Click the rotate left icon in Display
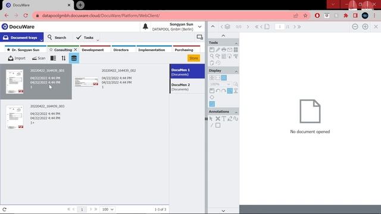The height and width of the screenshot is (214, 381). coord(218,91)
